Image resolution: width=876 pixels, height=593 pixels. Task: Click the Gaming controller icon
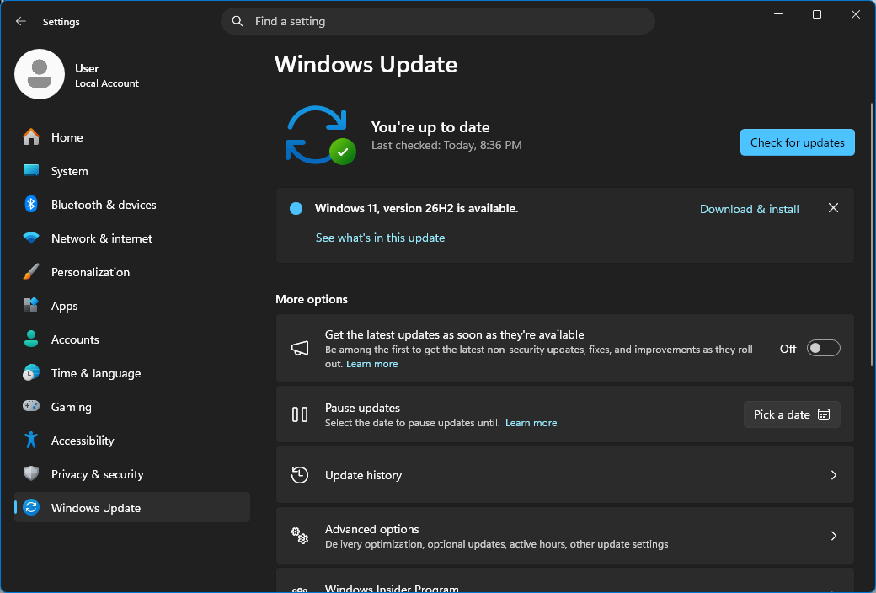coord(31,406)
